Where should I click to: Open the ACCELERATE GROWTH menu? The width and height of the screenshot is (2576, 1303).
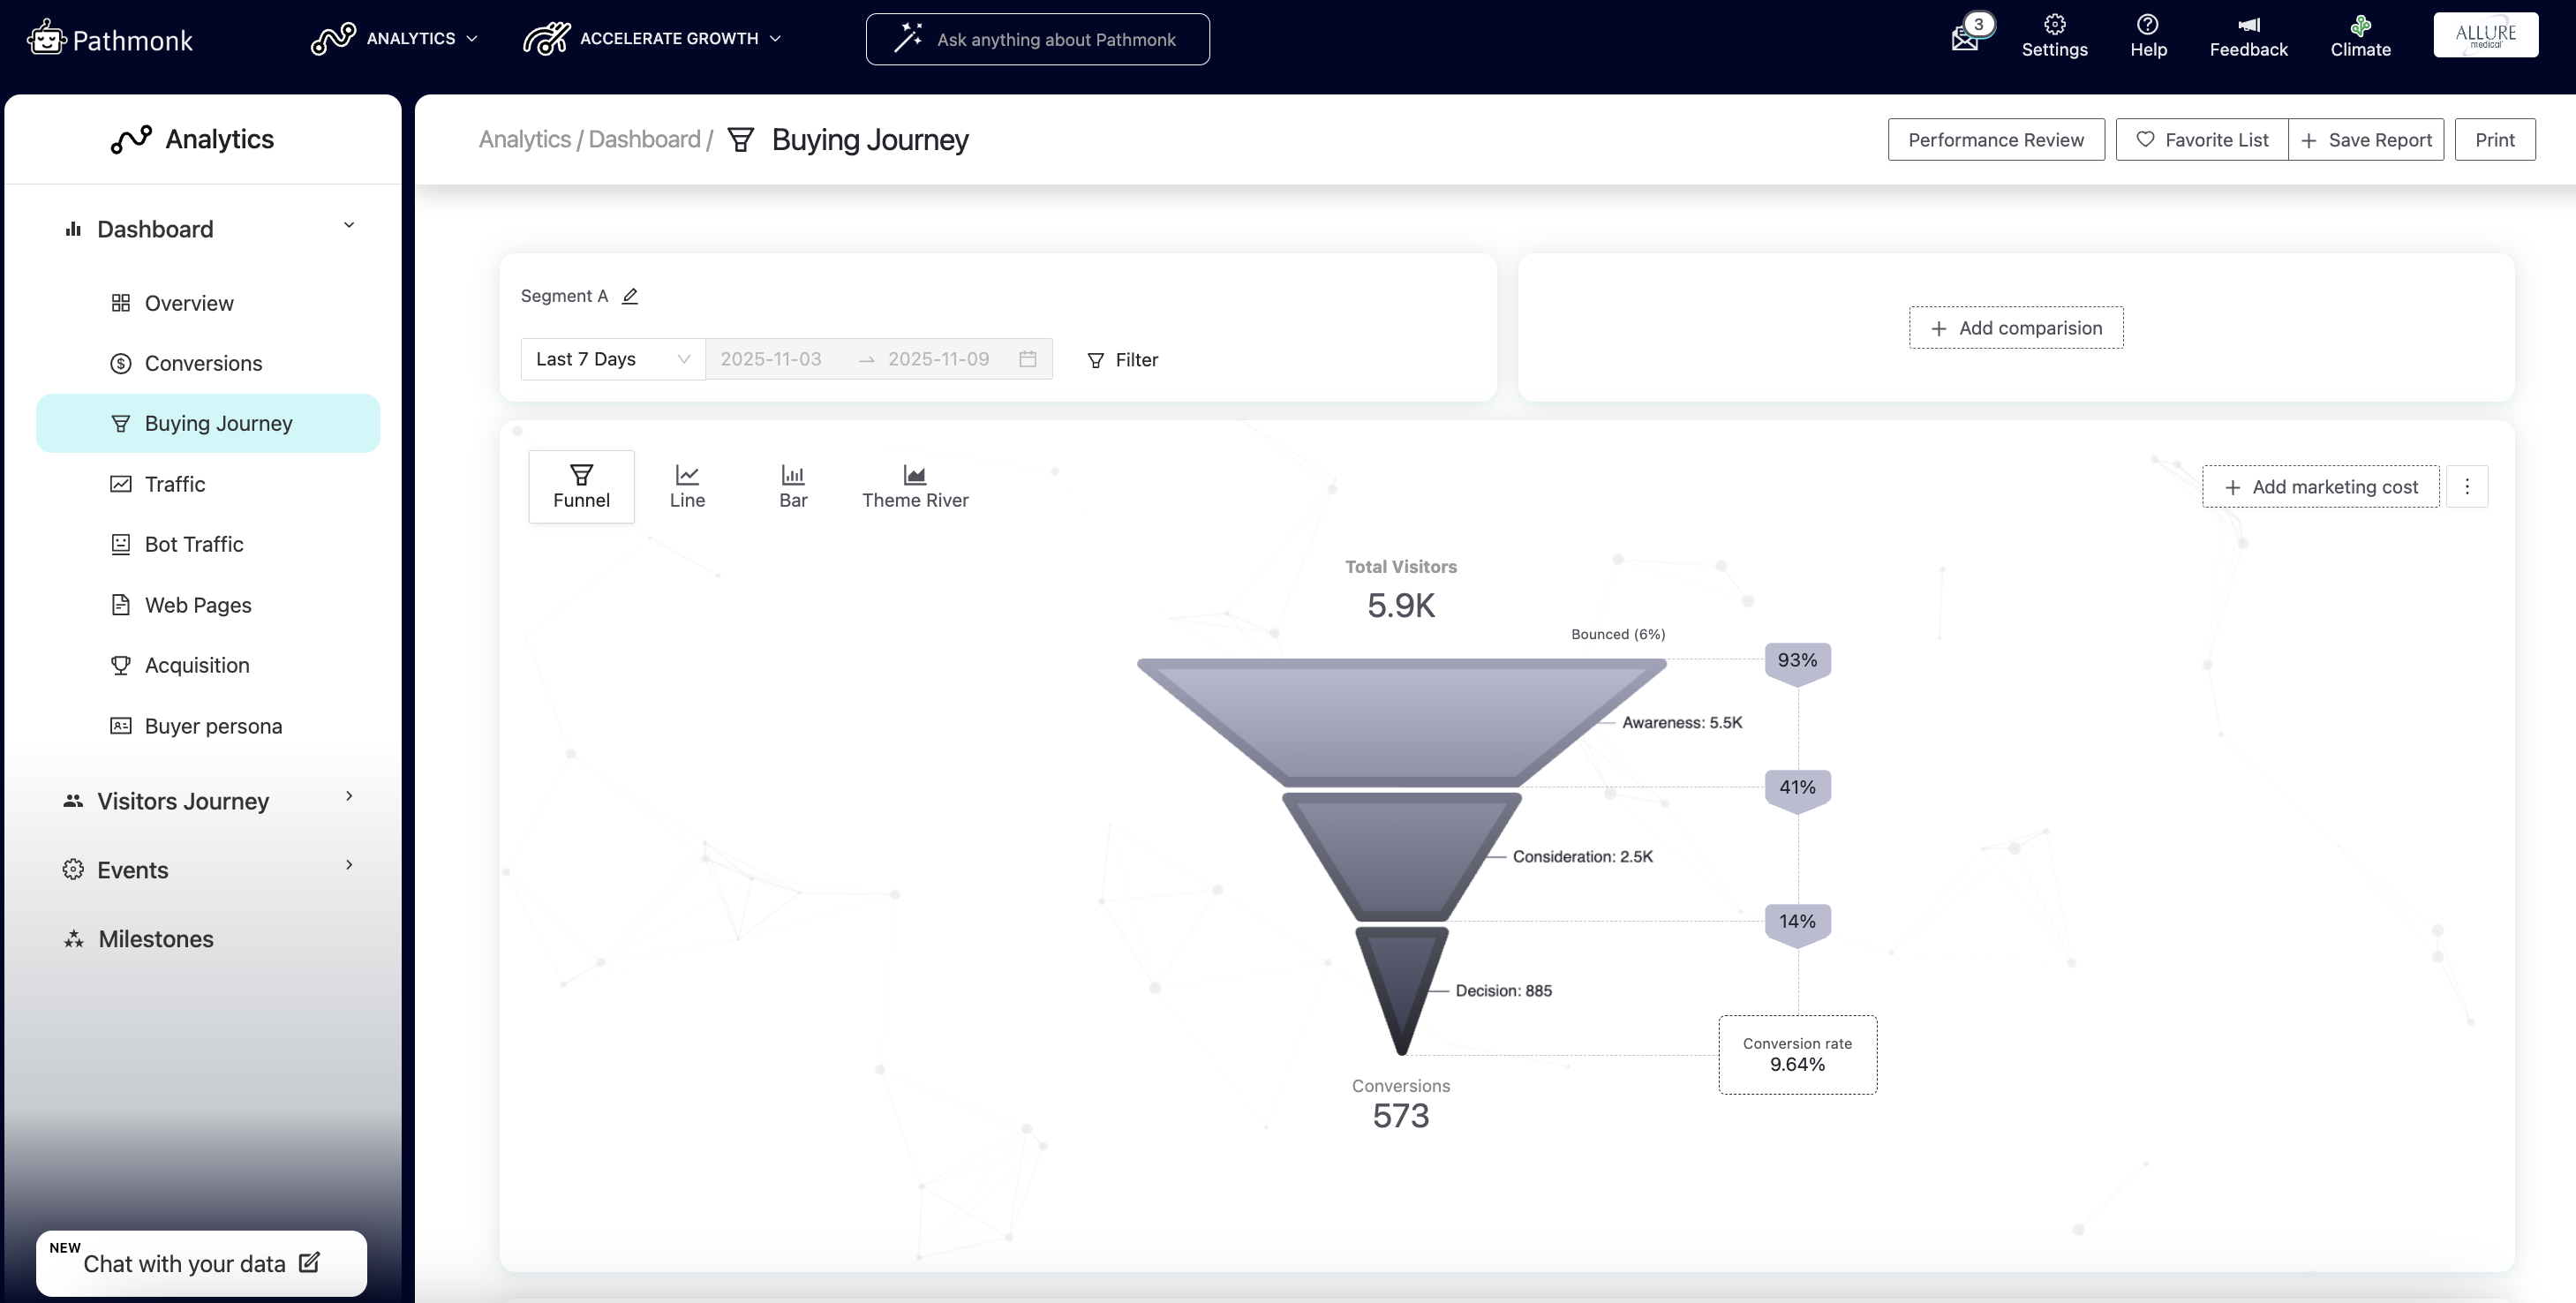click(652, 38)
